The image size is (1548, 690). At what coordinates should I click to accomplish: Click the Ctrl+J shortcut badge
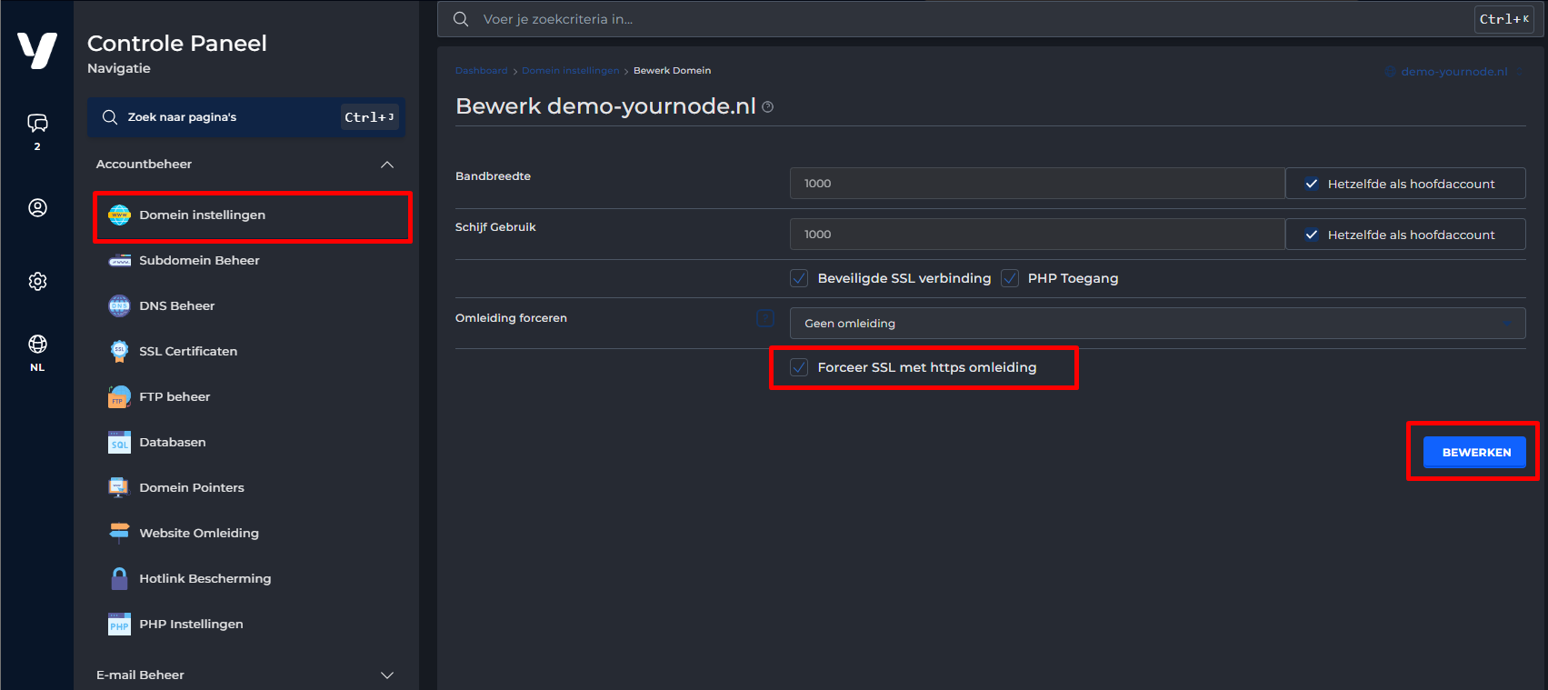tap(369, 117)
